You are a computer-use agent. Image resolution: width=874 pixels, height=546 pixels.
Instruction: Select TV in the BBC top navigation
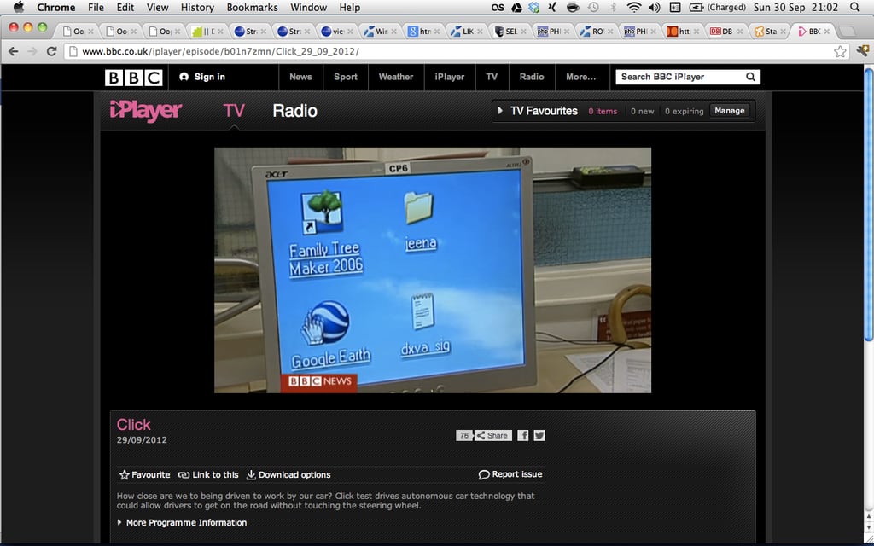[x=492, y=77]
